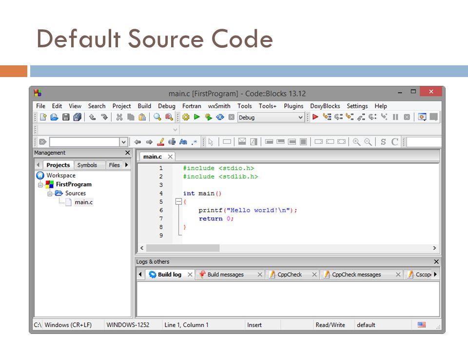The height and width of the screenshot is (351, 468).
Task: Click the Open file folder icon
Action: pos(54,117)
